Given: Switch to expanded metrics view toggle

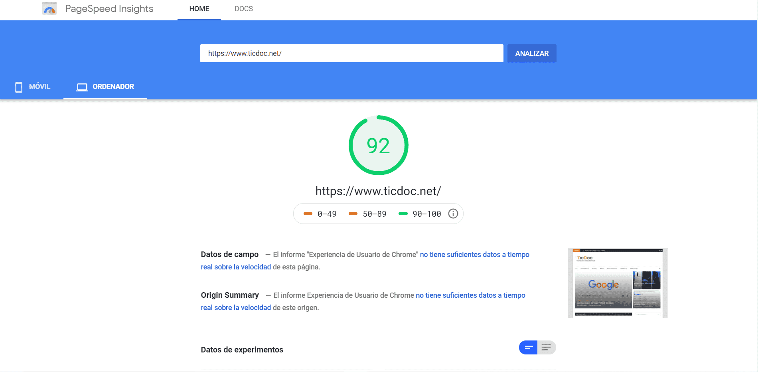Looking at the screenshot, I should pyautogui.click(x=547, y=347).
